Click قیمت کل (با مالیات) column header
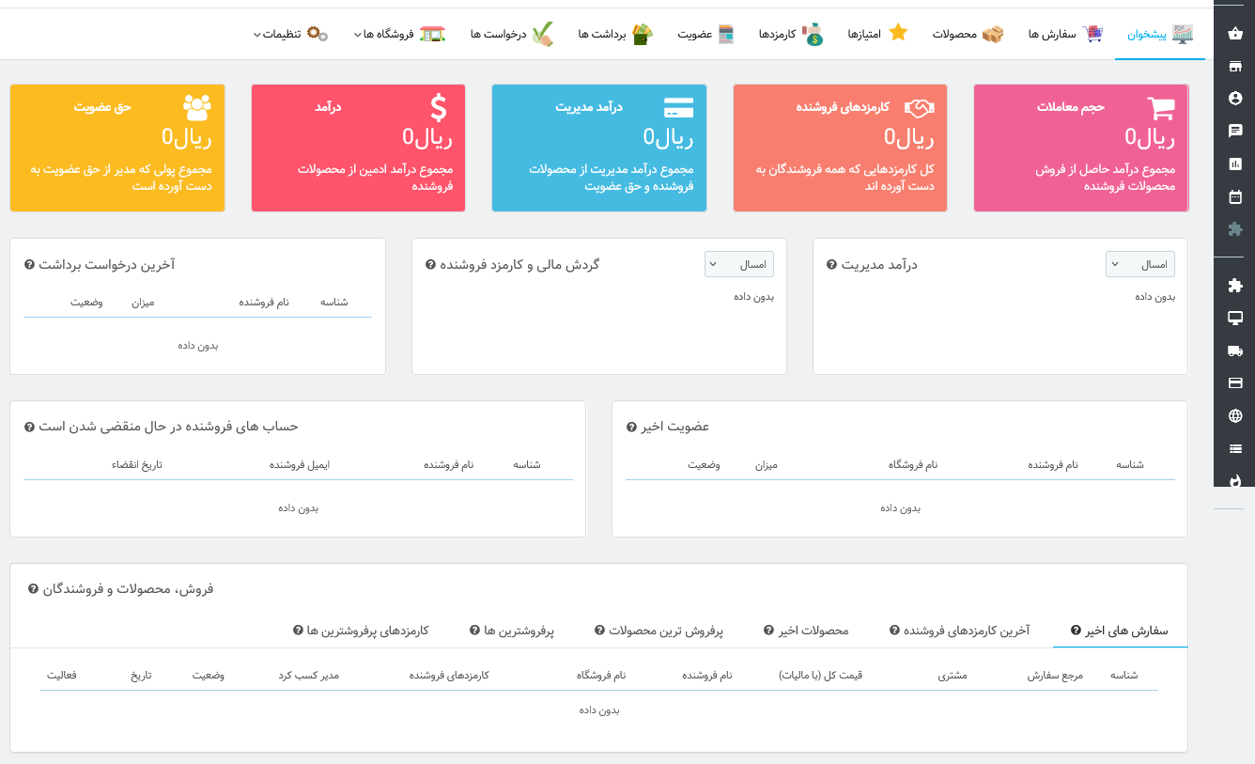1255x764 pixels. pos(820,676)
